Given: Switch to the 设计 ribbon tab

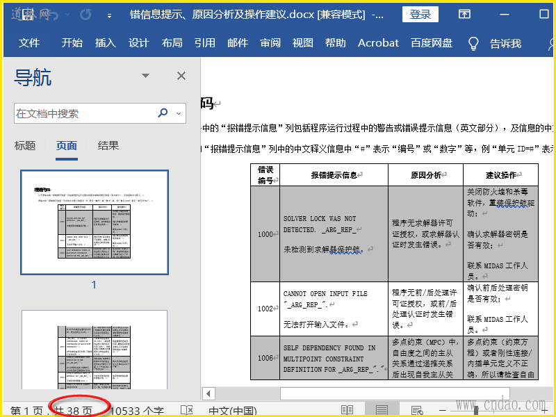Looking at the screenshot, I should 138,43.
